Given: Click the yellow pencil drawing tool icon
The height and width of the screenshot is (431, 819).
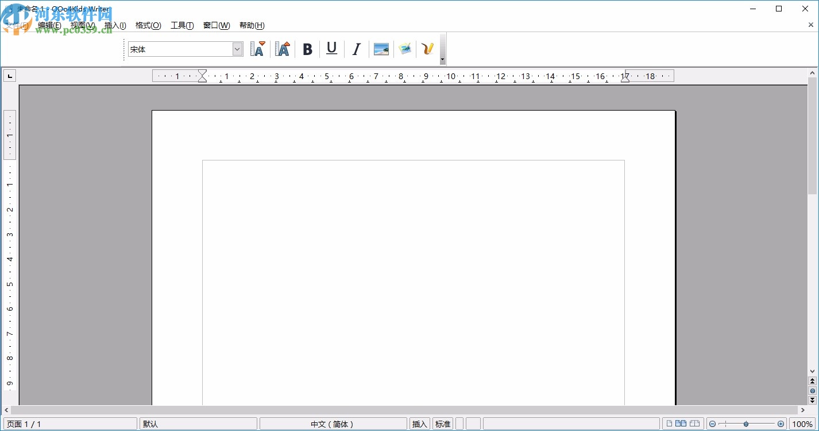Looking at the screenshot, I should (x=427, y=49).
